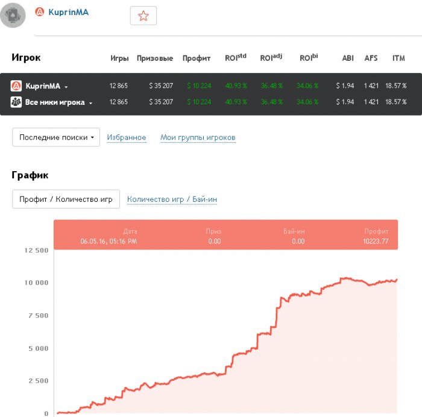Open the 'Избранное' link
The height and width of the screenshot is (417, 422).
[x=127, y=138]
